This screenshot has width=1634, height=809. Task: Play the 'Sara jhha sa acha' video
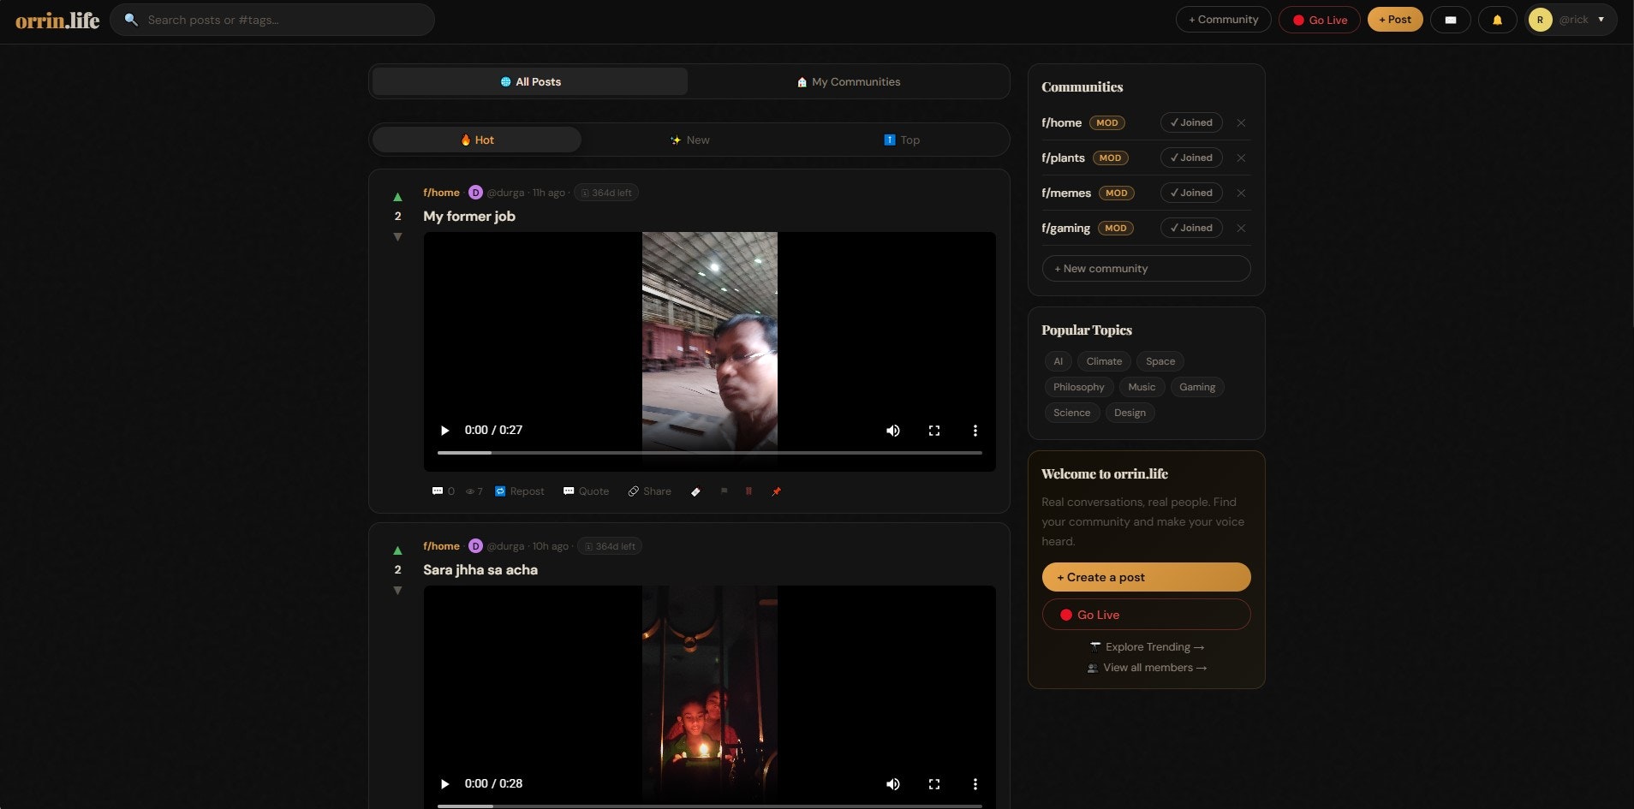point(444,783)
